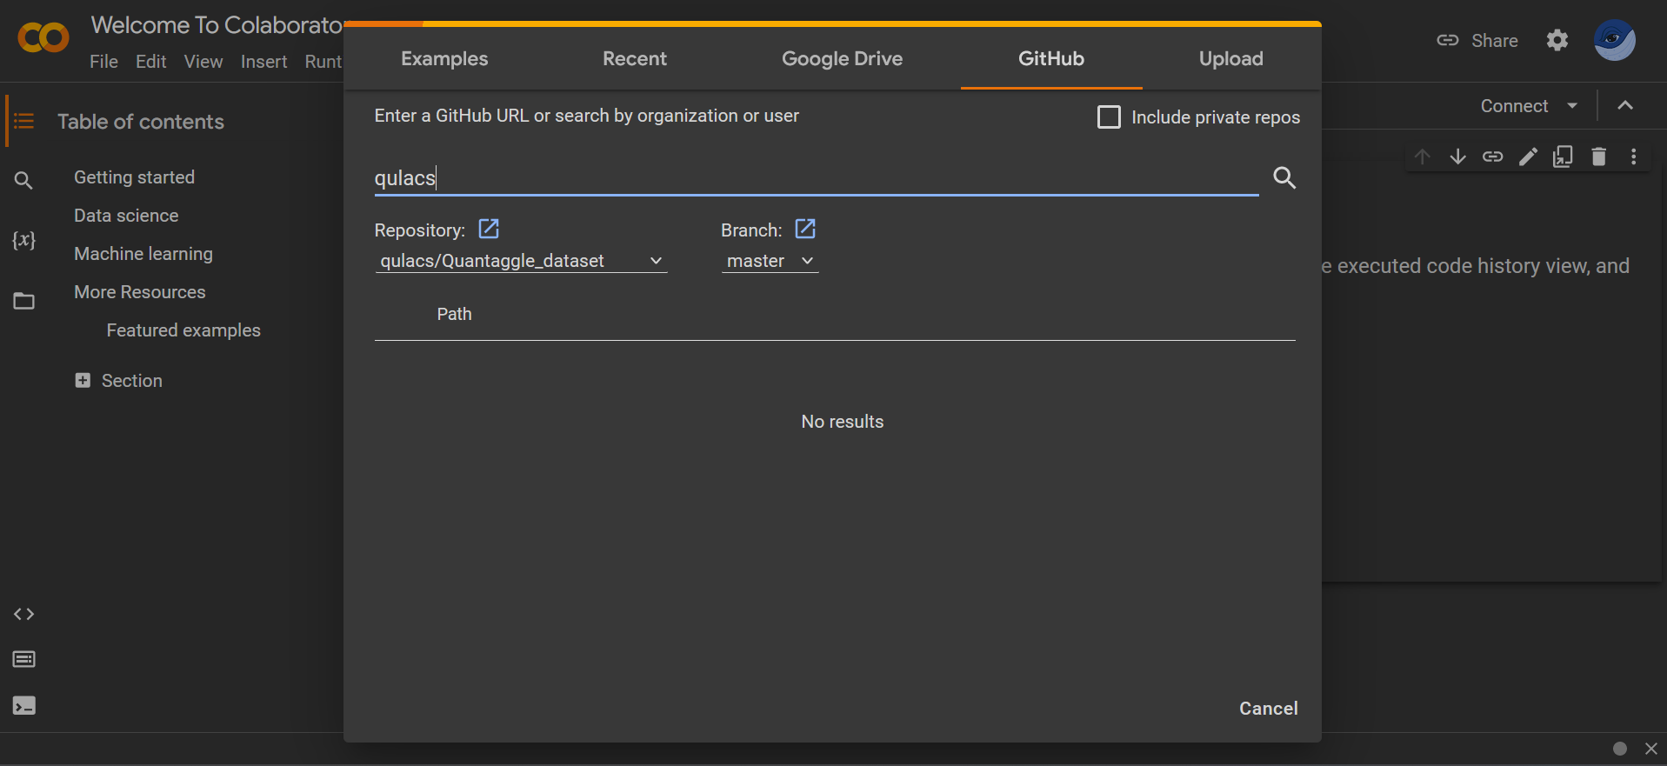Viewport: 1667px width, 766px height.
Task: Open the Insert menu
Action: 263,62
